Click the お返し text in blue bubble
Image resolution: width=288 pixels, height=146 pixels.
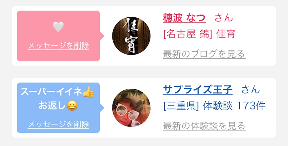pos(52,106)
